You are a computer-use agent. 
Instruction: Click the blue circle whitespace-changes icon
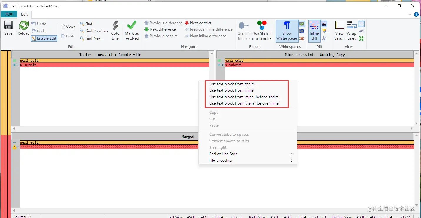302,31
